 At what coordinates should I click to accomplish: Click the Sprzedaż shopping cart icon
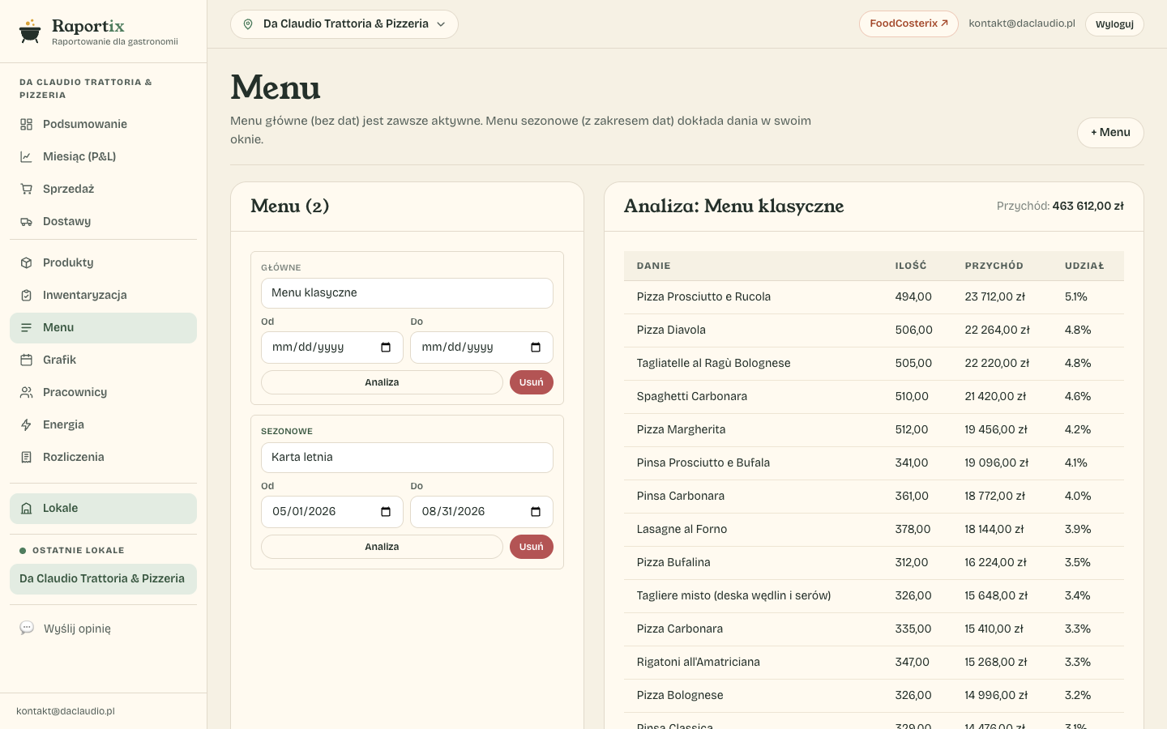[27, 189]
